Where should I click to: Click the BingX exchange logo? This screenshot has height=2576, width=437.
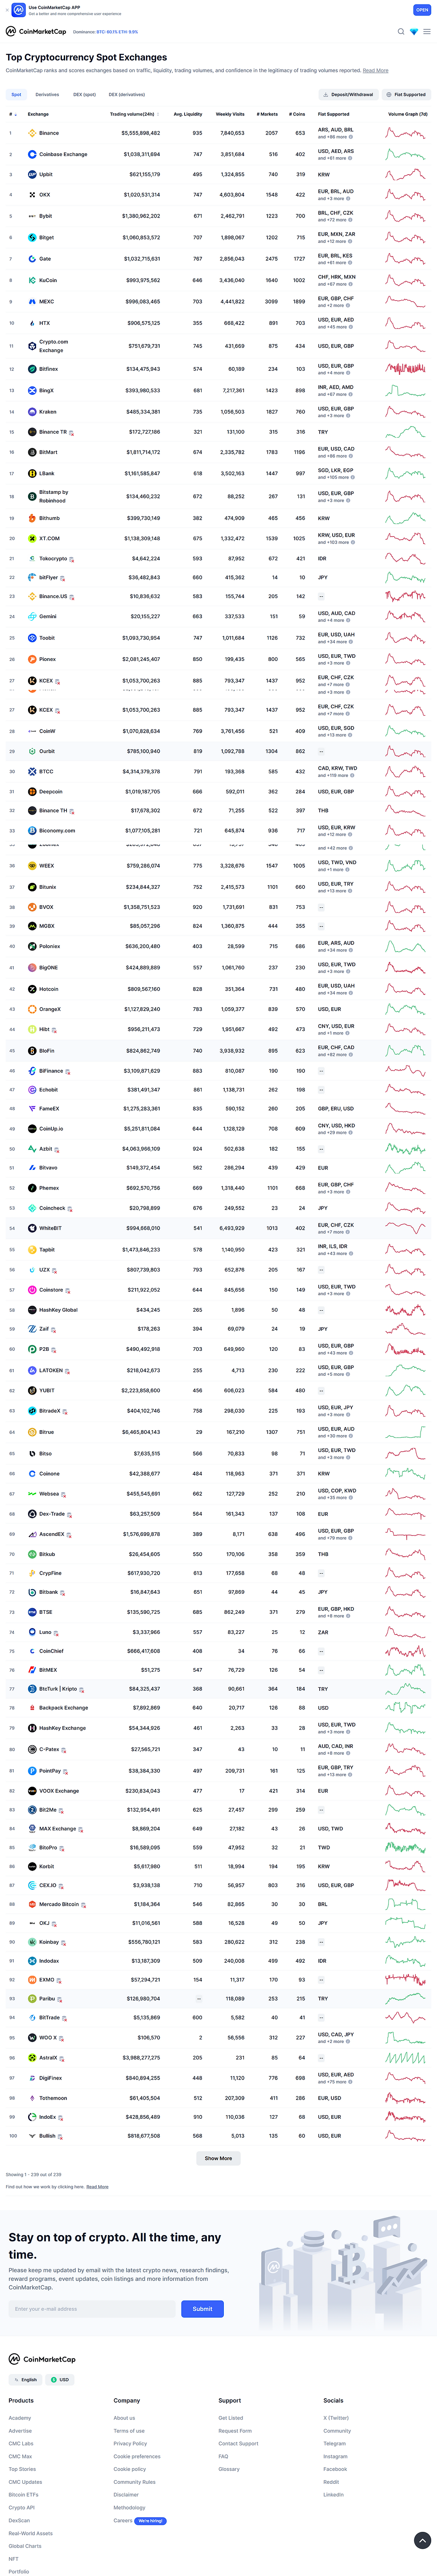coord(32,390)
